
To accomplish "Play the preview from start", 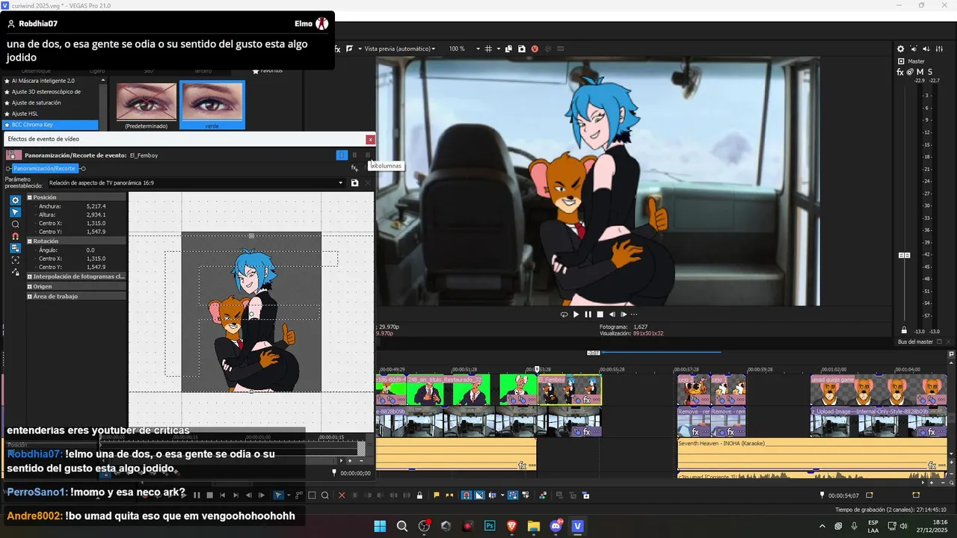I will 576,315.
